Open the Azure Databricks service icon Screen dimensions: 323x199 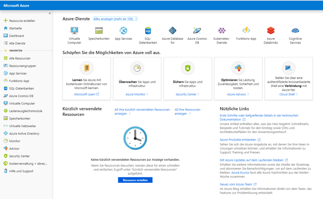(271, 31)
